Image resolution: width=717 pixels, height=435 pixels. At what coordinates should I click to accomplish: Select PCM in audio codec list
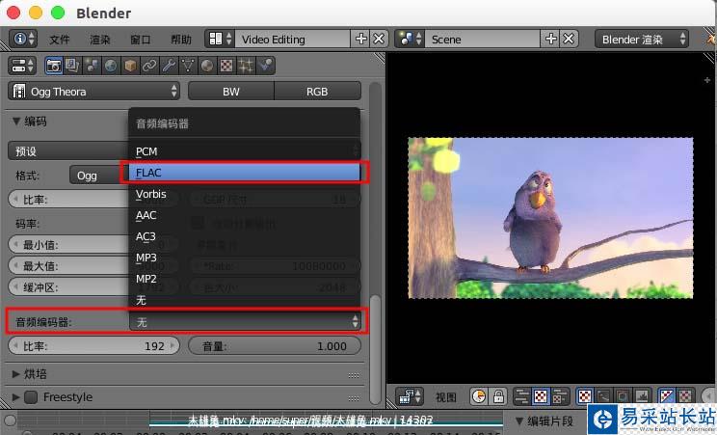(244, 151)
